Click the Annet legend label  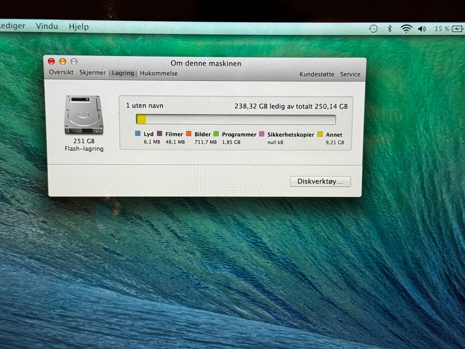(334, 135)
